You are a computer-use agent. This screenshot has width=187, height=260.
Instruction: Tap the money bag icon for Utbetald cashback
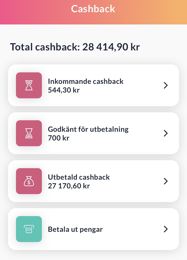29,181
